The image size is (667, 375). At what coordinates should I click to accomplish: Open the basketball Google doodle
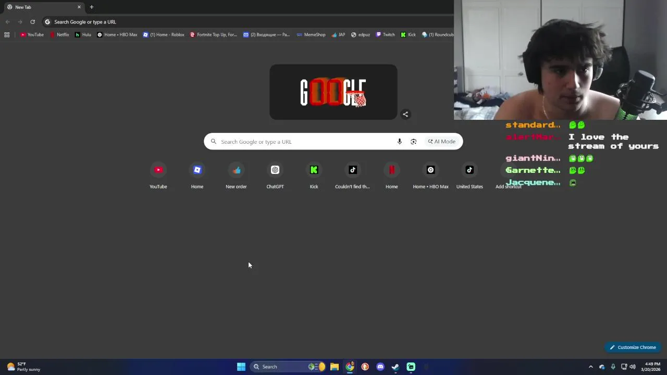click(333, 92)
